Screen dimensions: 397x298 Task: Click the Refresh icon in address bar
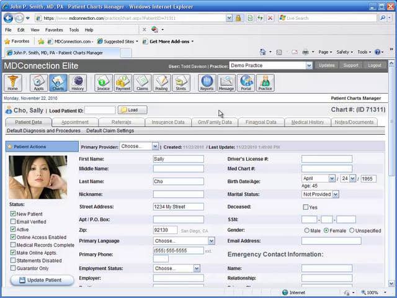pos(260,18)
